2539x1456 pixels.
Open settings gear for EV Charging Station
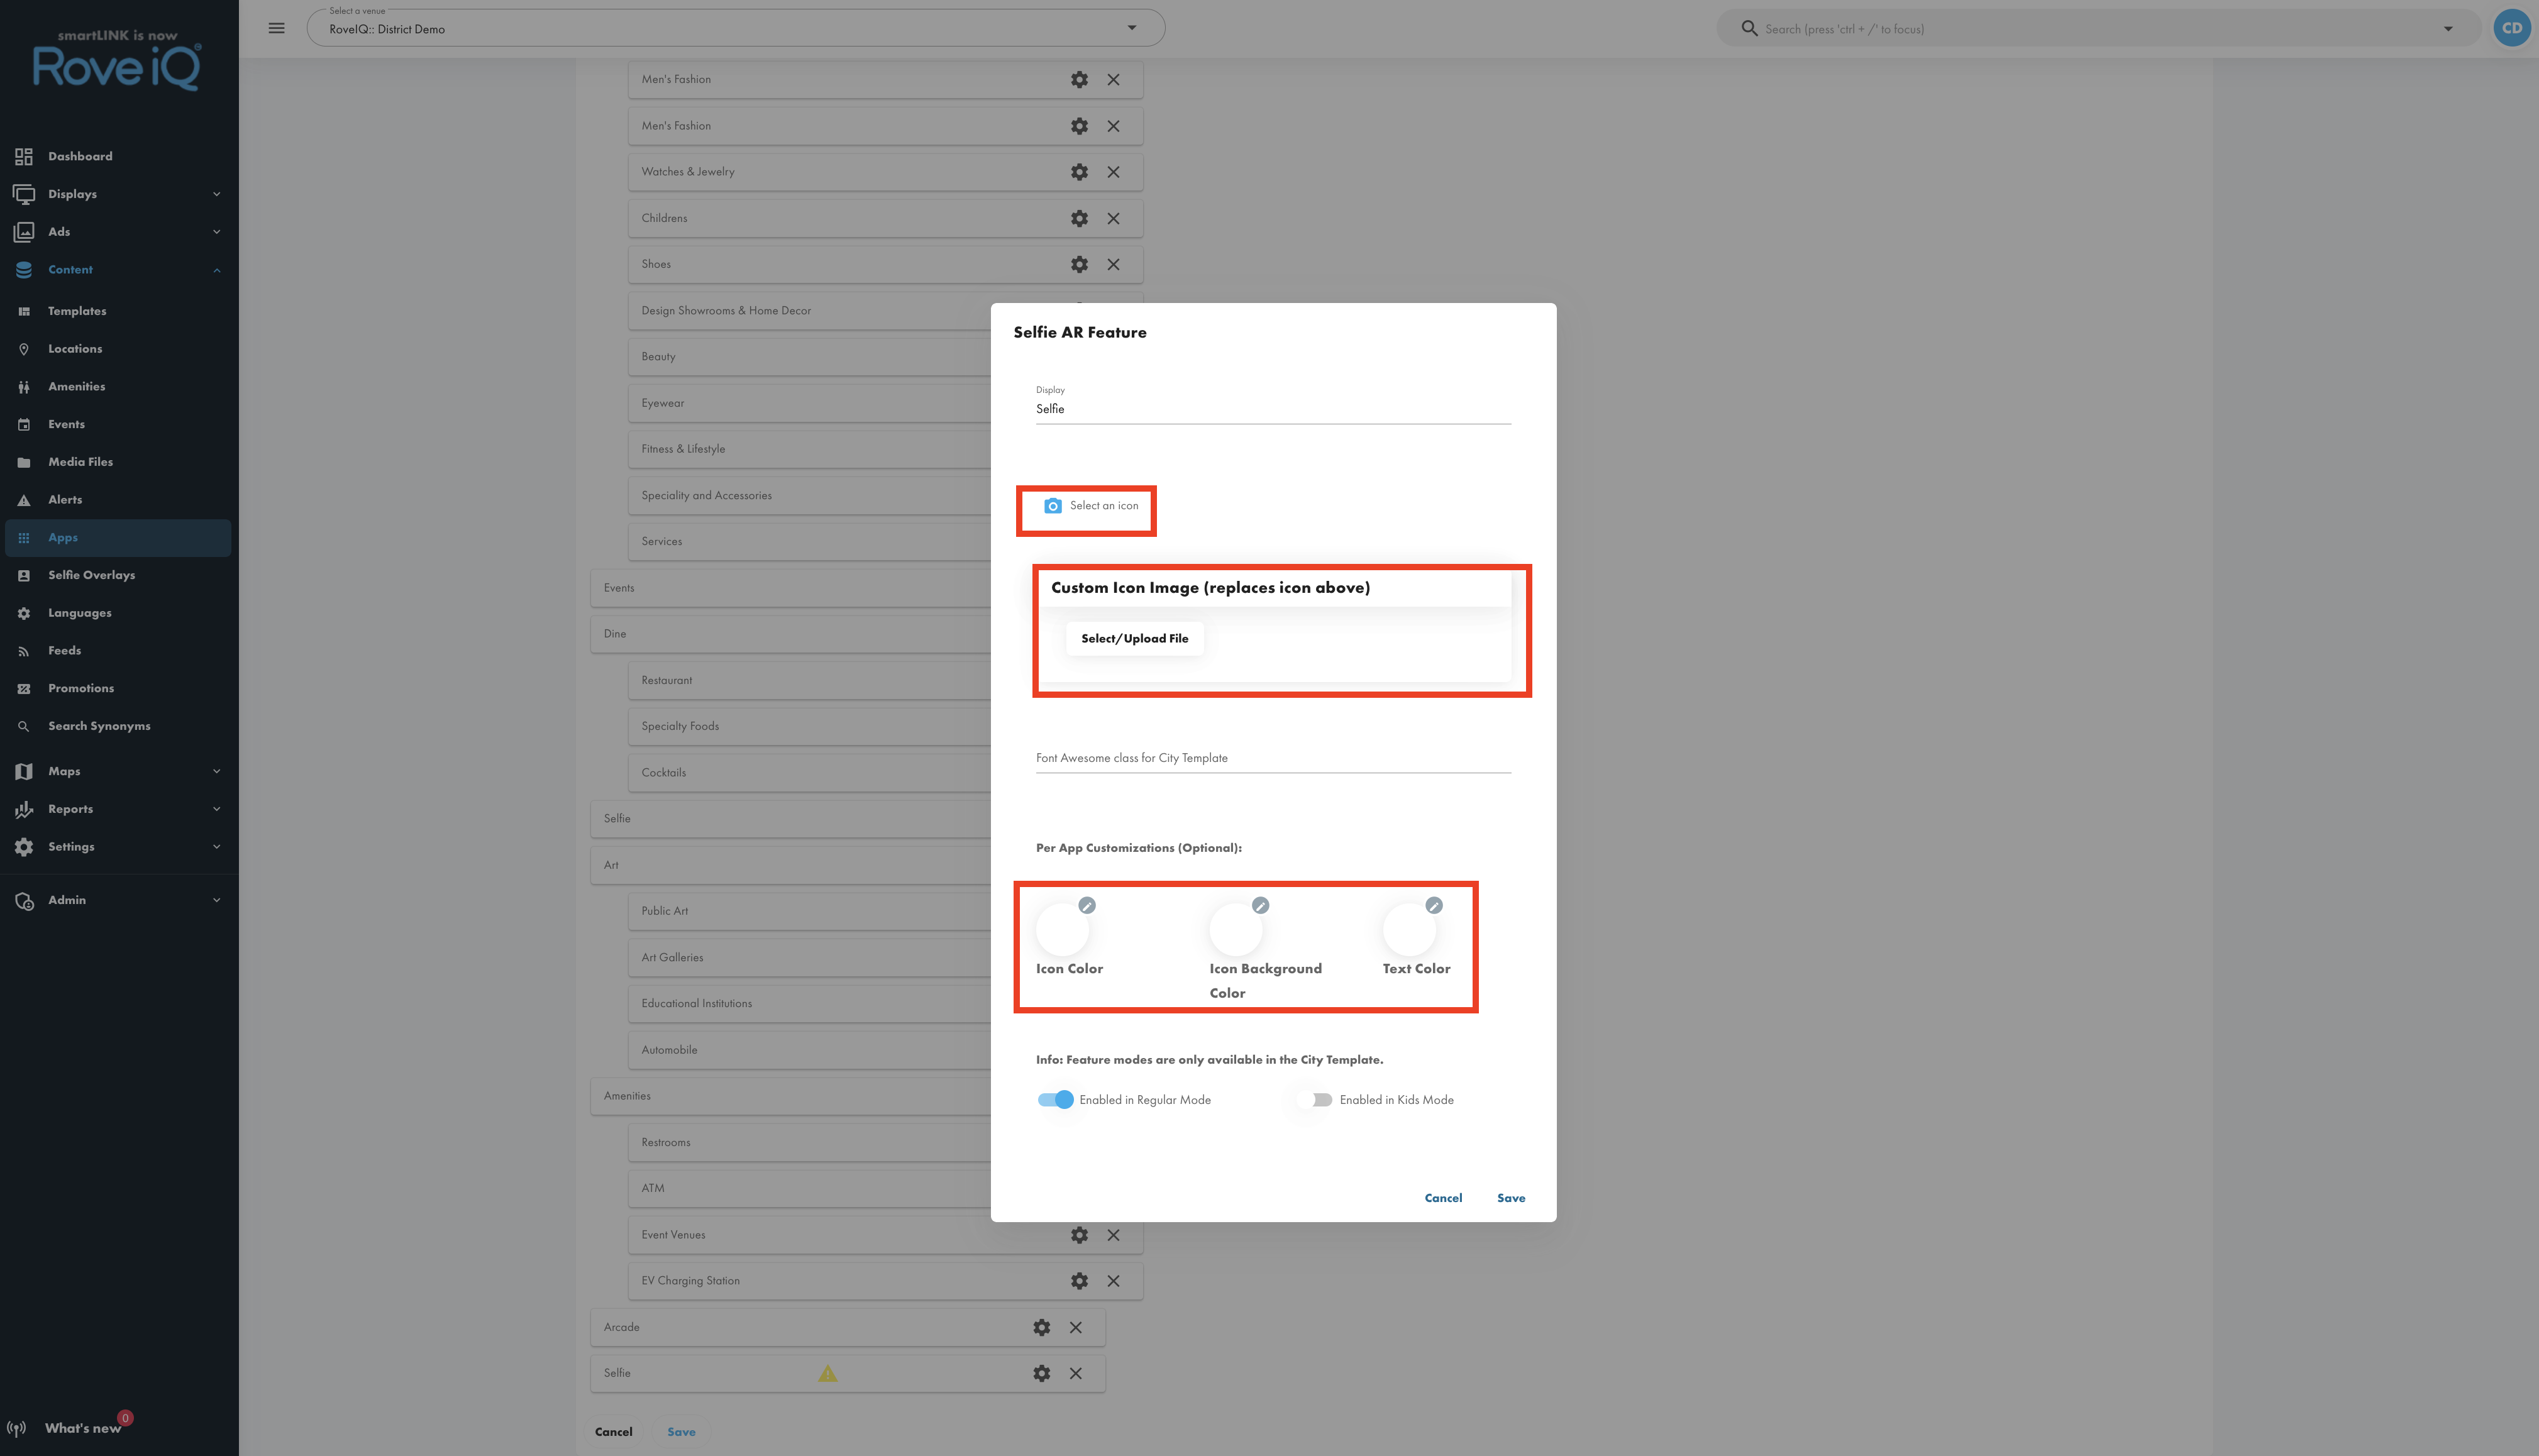click(x=1079, y=1281)
